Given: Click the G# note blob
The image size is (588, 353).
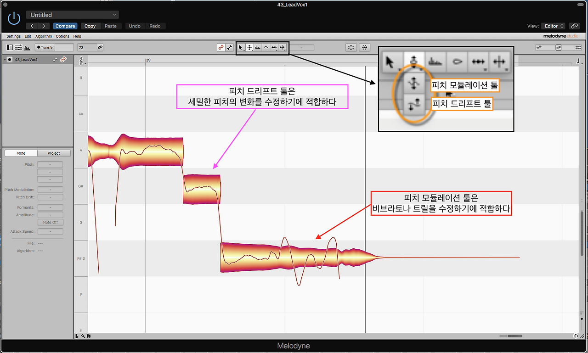Looking at the screenshot, I should coord(202,189).
